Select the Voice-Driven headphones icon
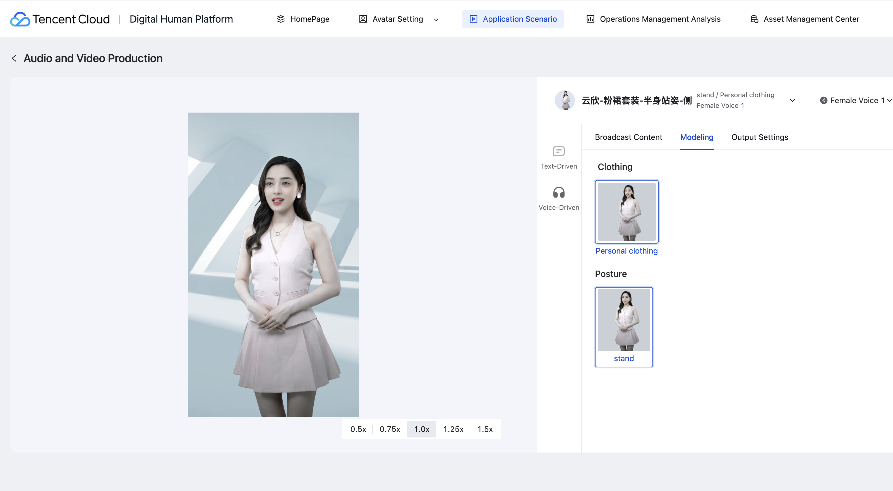 (x=558, y=193)
